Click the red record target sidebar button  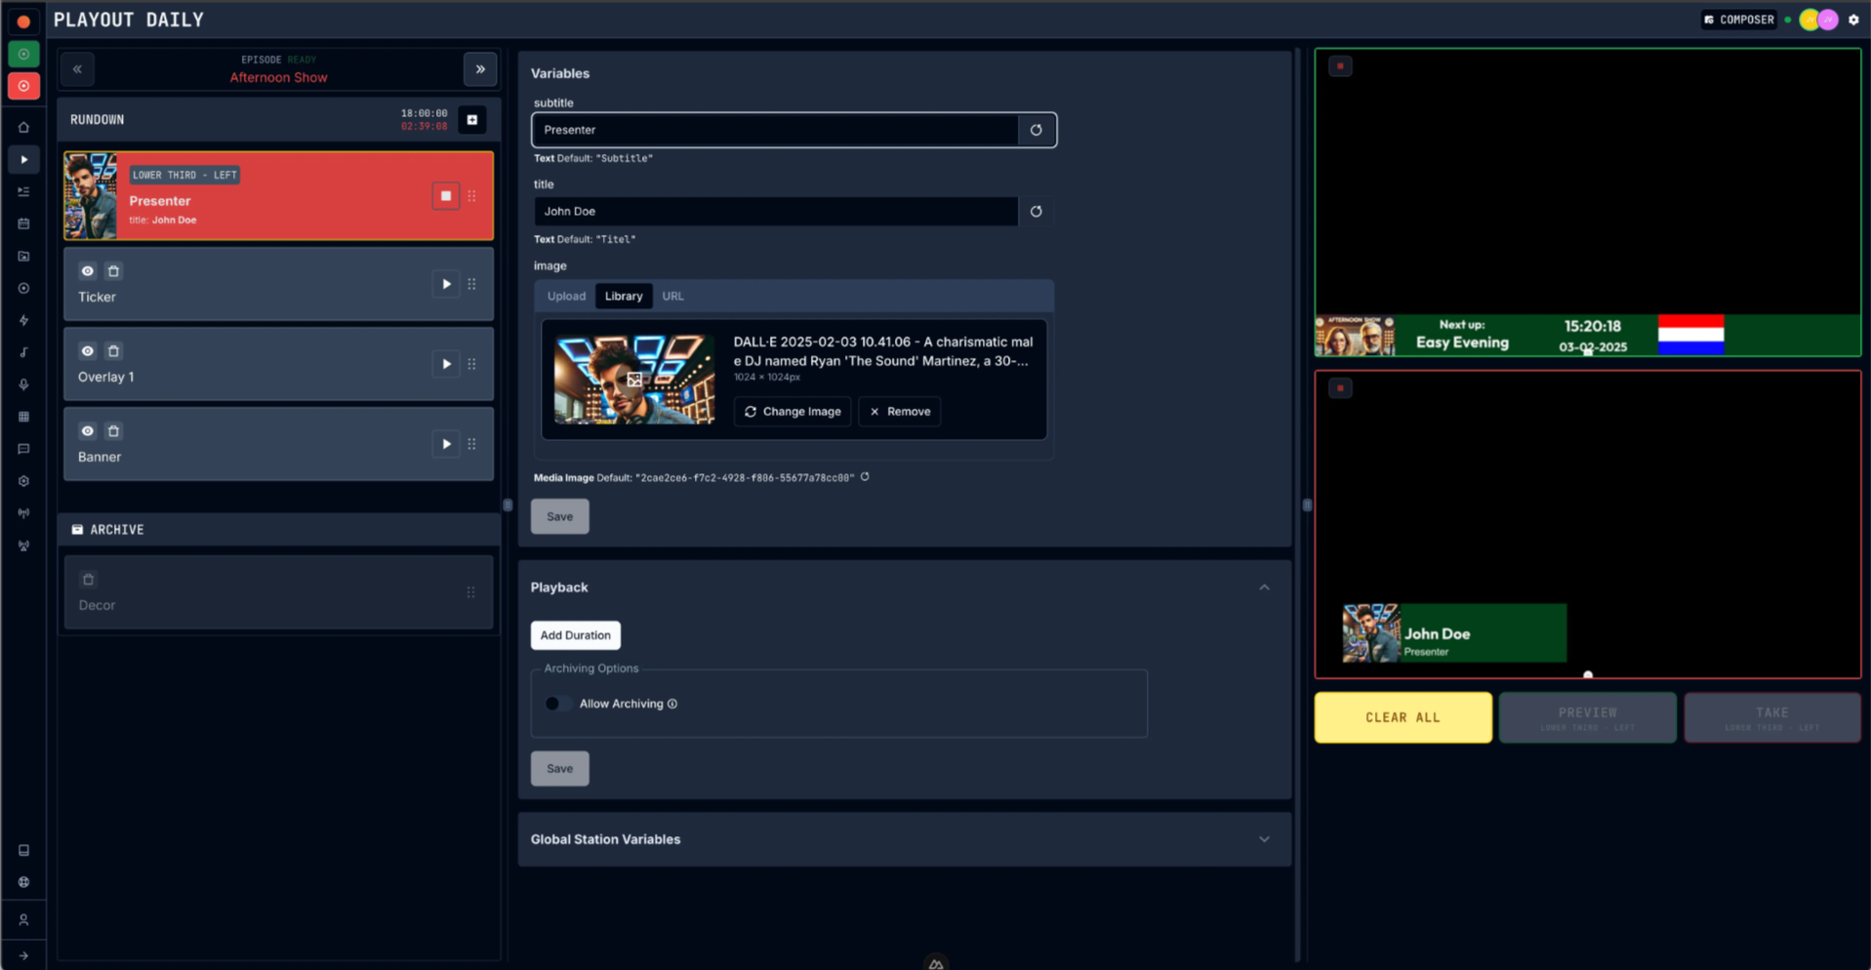pos(24,86)
